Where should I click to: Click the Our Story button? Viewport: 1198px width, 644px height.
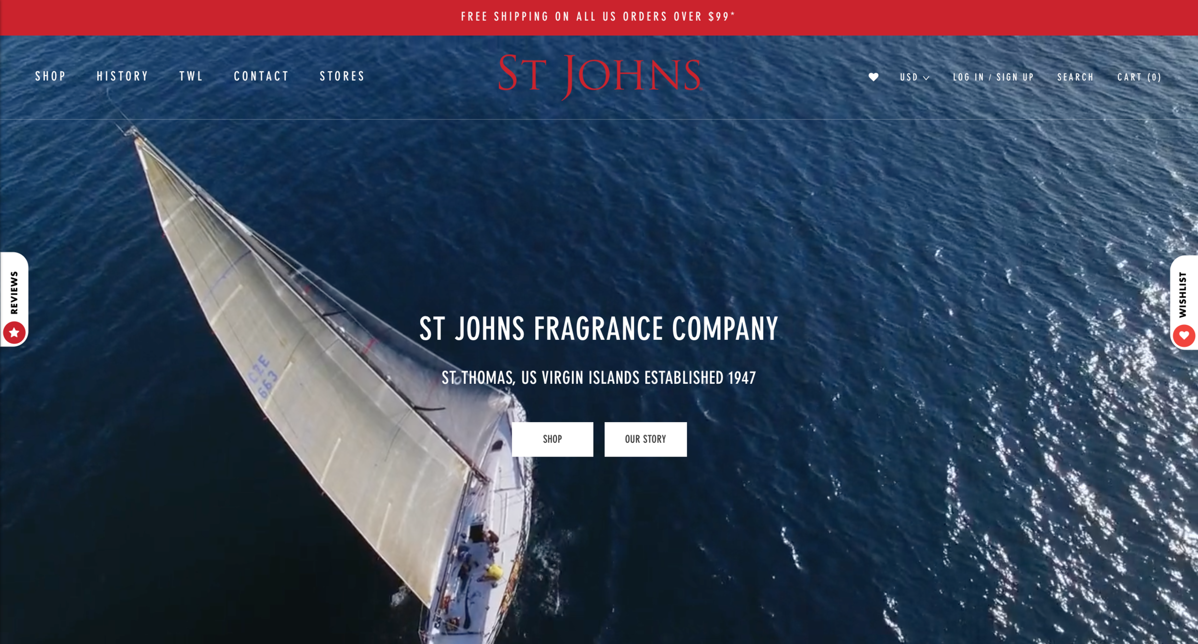point(645,439)
